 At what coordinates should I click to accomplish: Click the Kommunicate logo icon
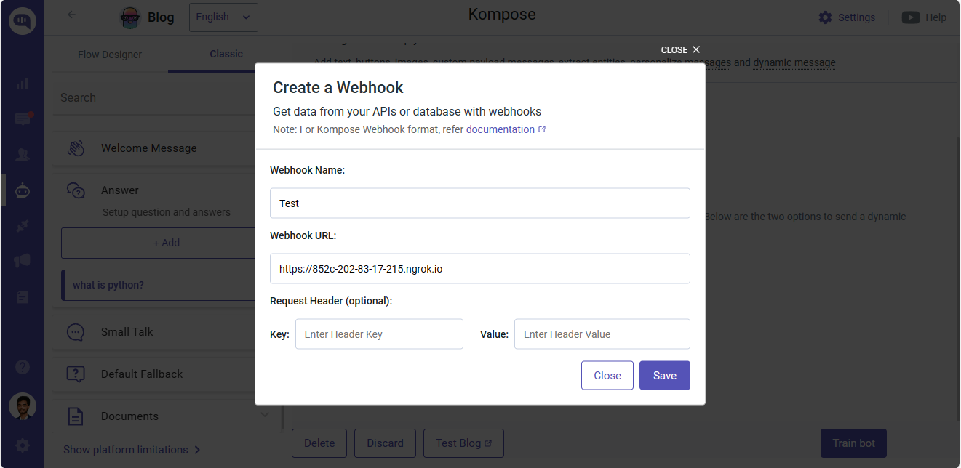23,21
